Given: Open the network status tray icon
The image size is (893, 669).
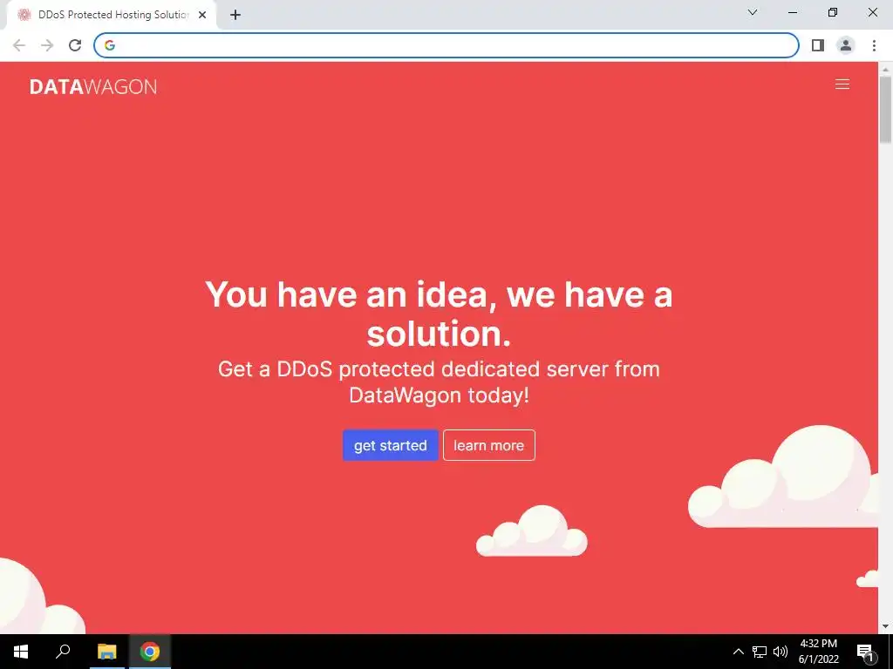Looking at the screenshot, I should click(760, 652).
